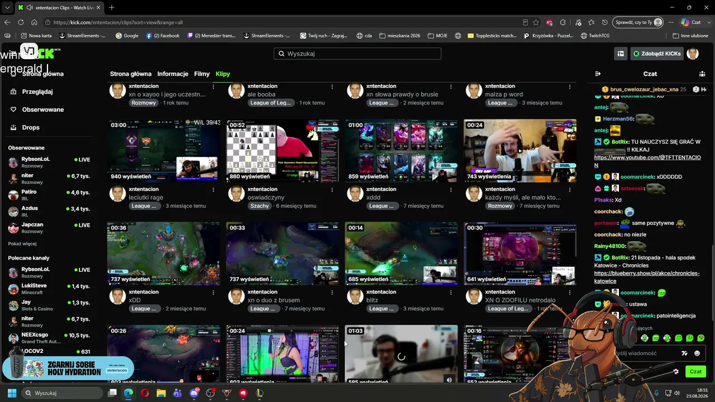This screenshot has width=715, height=402.
Task: Switch to the 'Informacje' channel tab
Action: pyautogui.click(x=173, y=74)
